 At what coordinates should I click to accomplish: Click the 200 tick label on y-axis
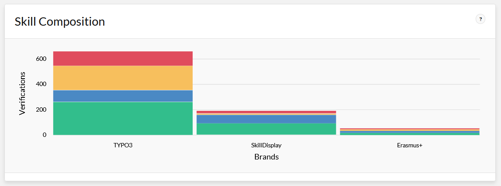point(41,110)
